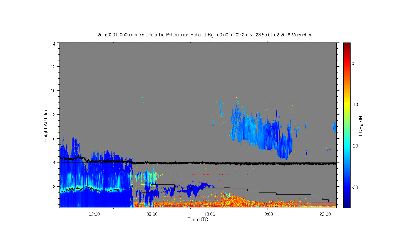417x250 pixels.
Task: Click the 18:00 time tick label
Action: pos(267,214)
